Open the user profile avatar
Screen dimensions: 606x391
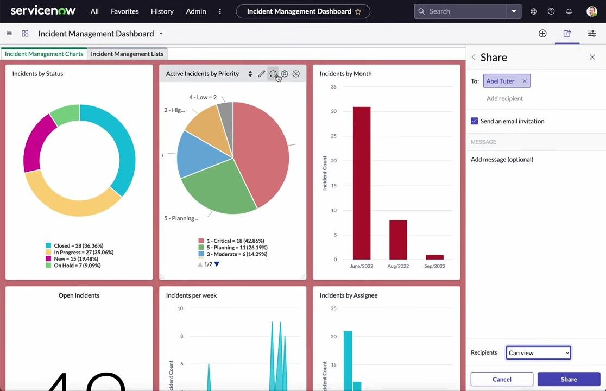pos(592,11)
